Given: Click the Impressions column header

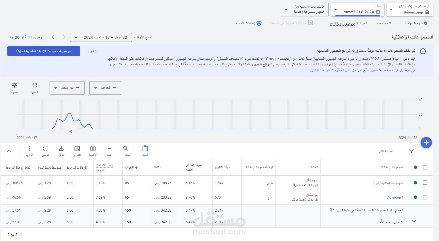Looking at the screenshot, I should click(x=222, y=167).
